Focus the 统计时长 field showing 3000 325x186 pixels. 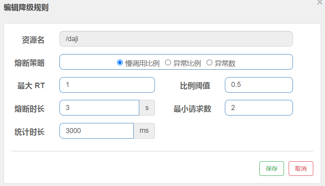97,131
